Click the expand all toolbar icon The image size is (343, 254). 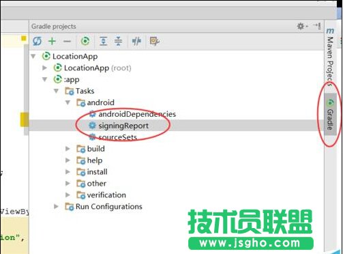[104, 41]
